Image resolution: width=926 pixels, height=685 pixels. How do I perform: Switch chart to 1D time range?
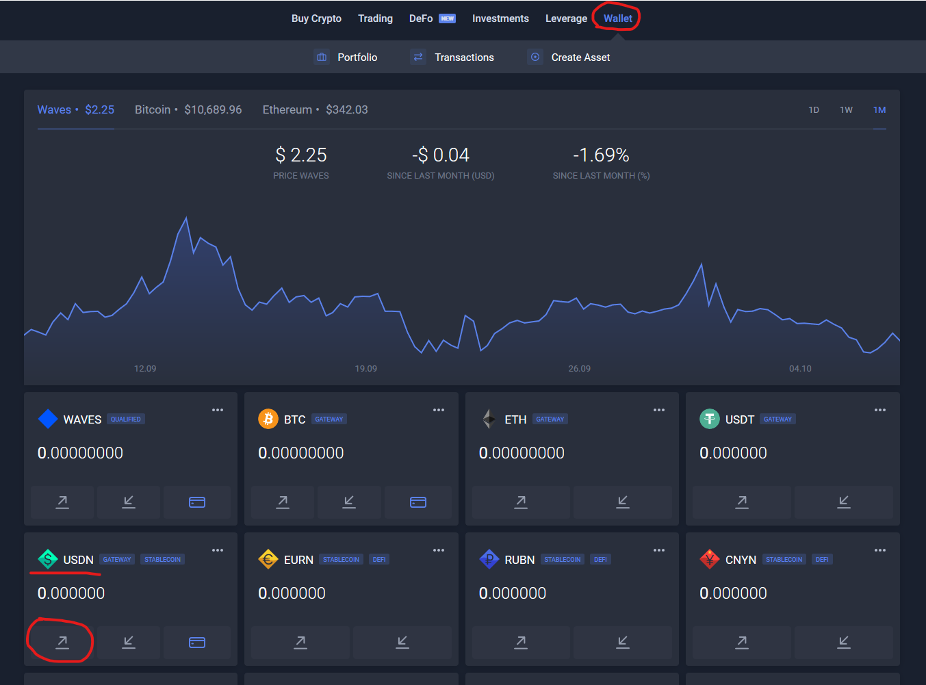click(x=814, y=110)
